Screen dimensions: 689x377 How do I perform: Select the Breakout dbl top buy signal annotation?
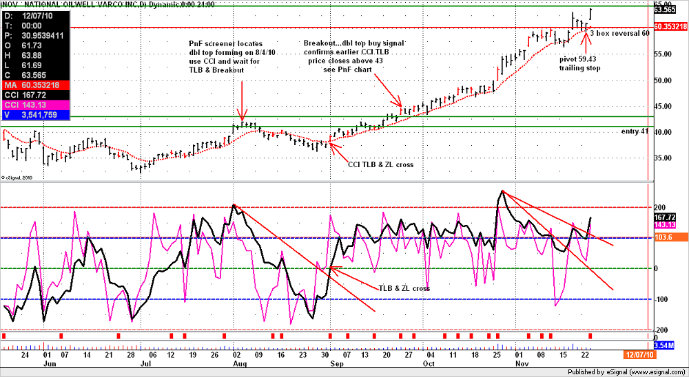355,56
